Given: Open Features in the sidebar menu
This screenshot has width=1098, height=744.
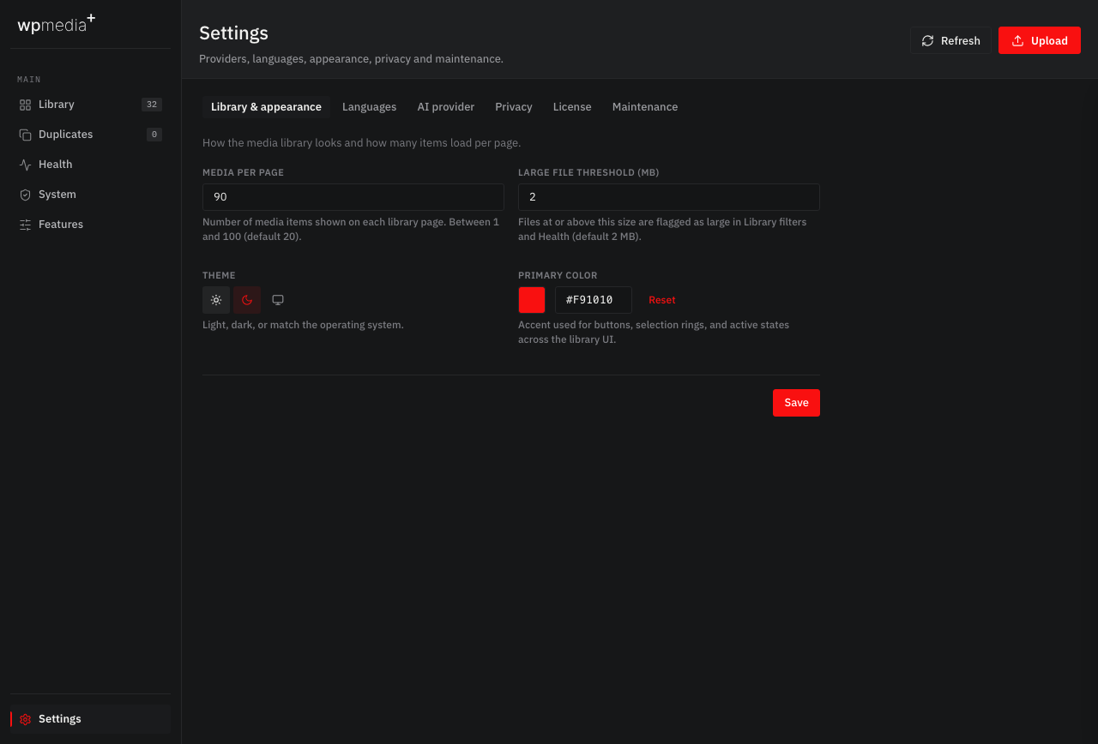Looking at the screenshot, I should (x=90, y=225).
